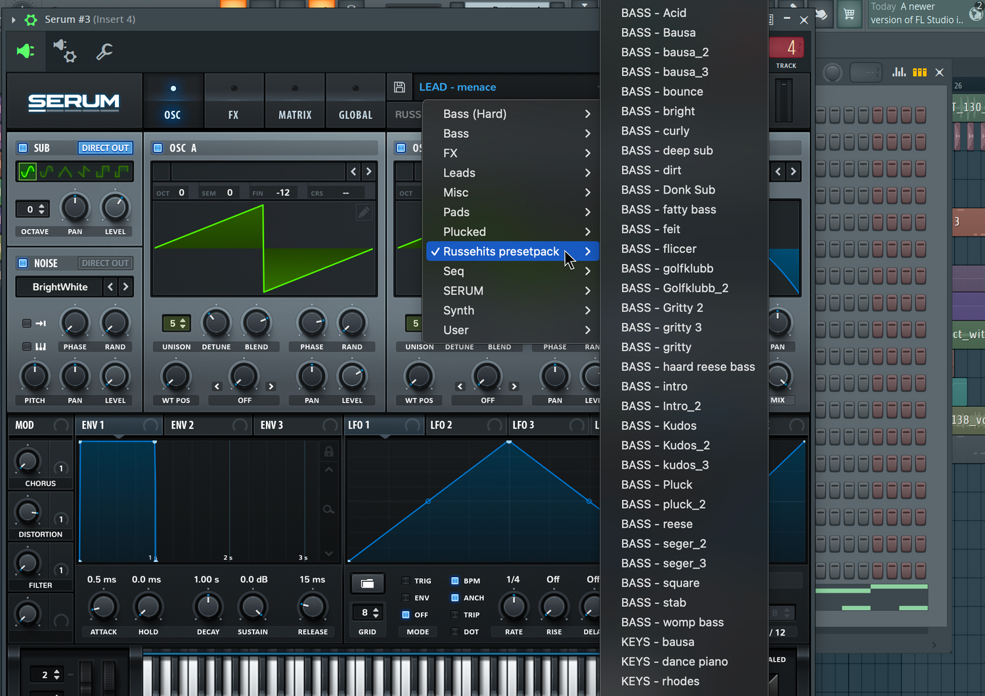Click the OSC A wavetable edit pencil

coord(364,212)
